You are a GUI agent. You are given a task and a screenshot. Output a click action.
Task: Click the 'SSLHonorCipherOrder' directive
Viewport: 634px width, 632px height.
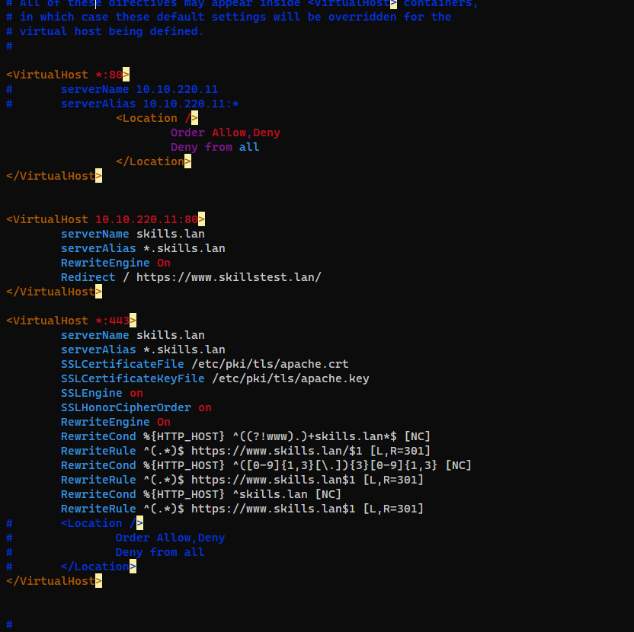click(x=126, y=407)
